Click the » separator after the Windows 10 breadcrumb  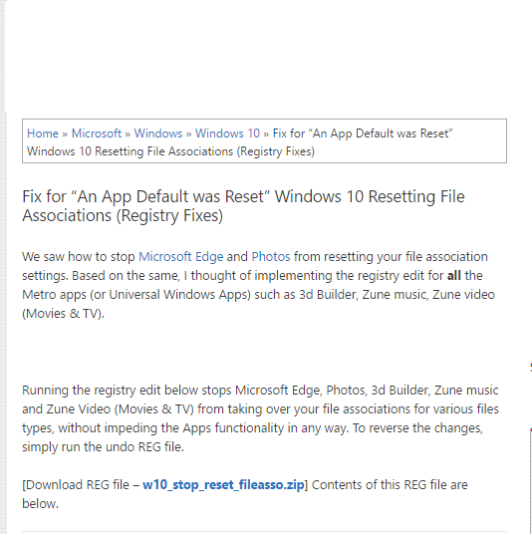pyautogui.click(x=266, y=133)
